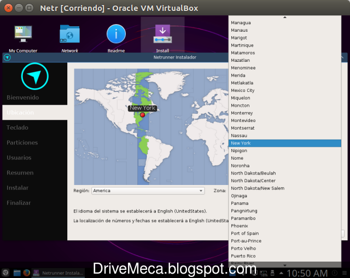Viewport: 350px width, 278px height.
Task: Choose Metlakatla in zone list
Action: [285, 83]
